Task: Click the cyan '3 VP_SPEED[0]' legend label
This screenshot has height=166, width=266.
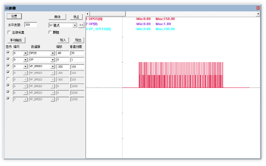Action: click(x=98, y=29)
